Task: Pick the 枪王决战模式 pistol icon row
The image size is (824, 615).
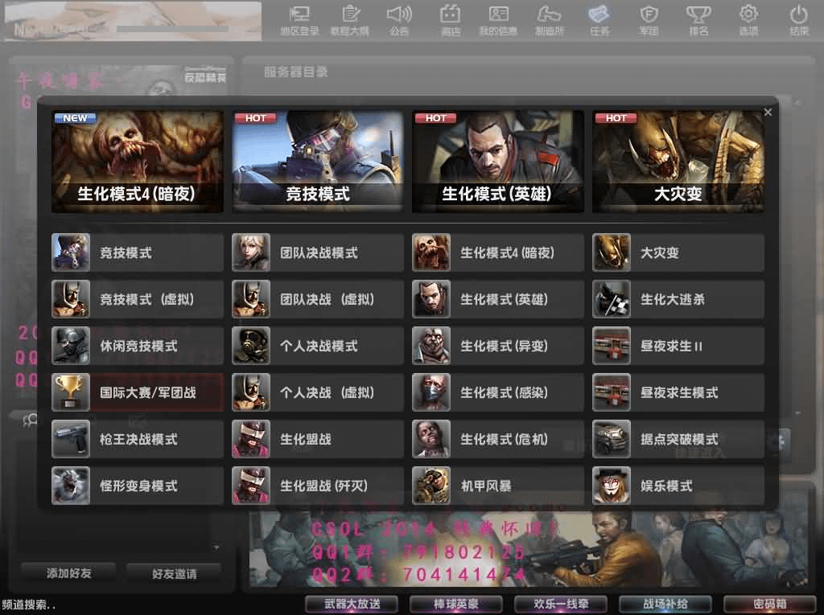Action: point(137,439)
